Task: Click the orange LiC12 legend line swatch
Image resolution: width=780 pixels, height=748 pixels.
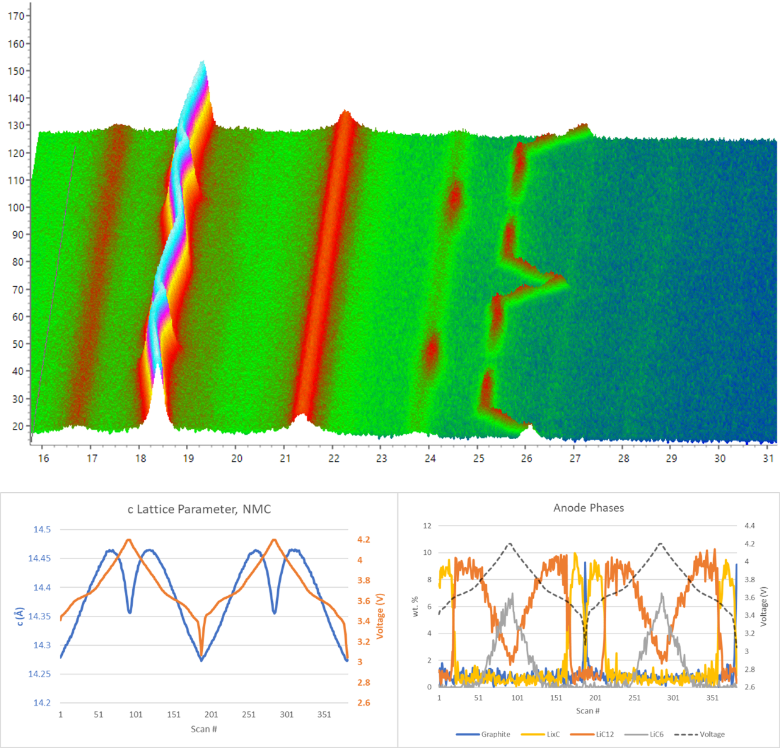Action: click(x=582, y=734)
